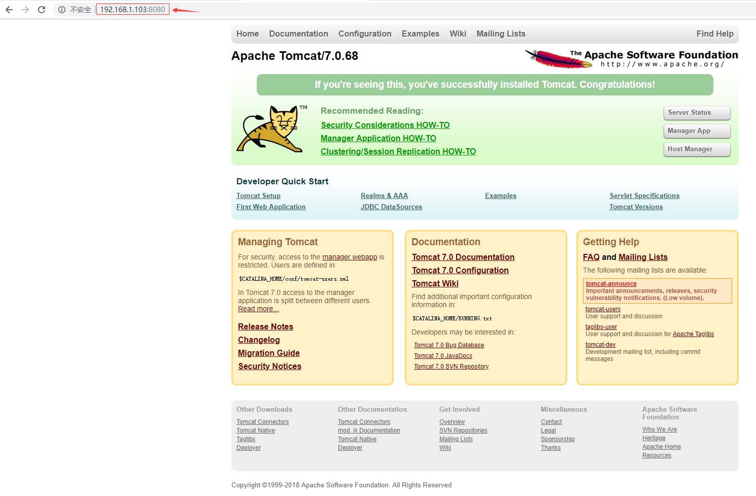Image resolution: width=756 pixels, height=496 pixels.
Task: Click the browser forward arrow
Action: pyautogui.click(x=25, y=10)
